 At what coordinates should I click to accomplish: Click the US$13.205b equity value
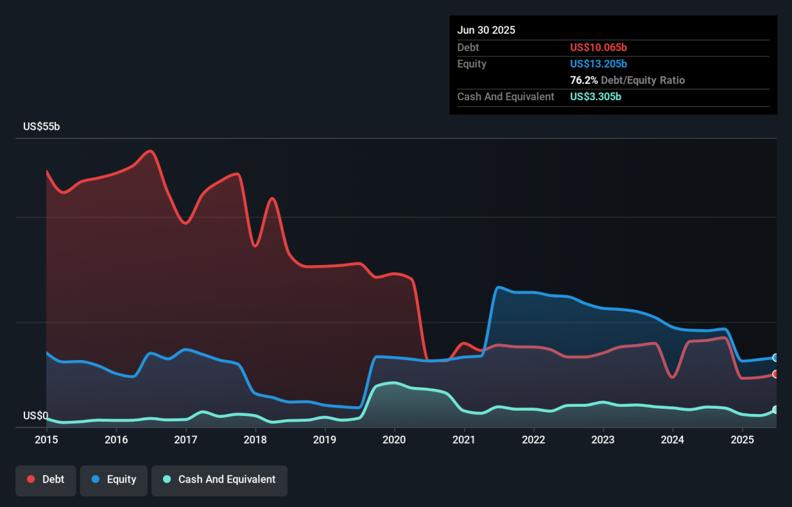tap(598, 64)
